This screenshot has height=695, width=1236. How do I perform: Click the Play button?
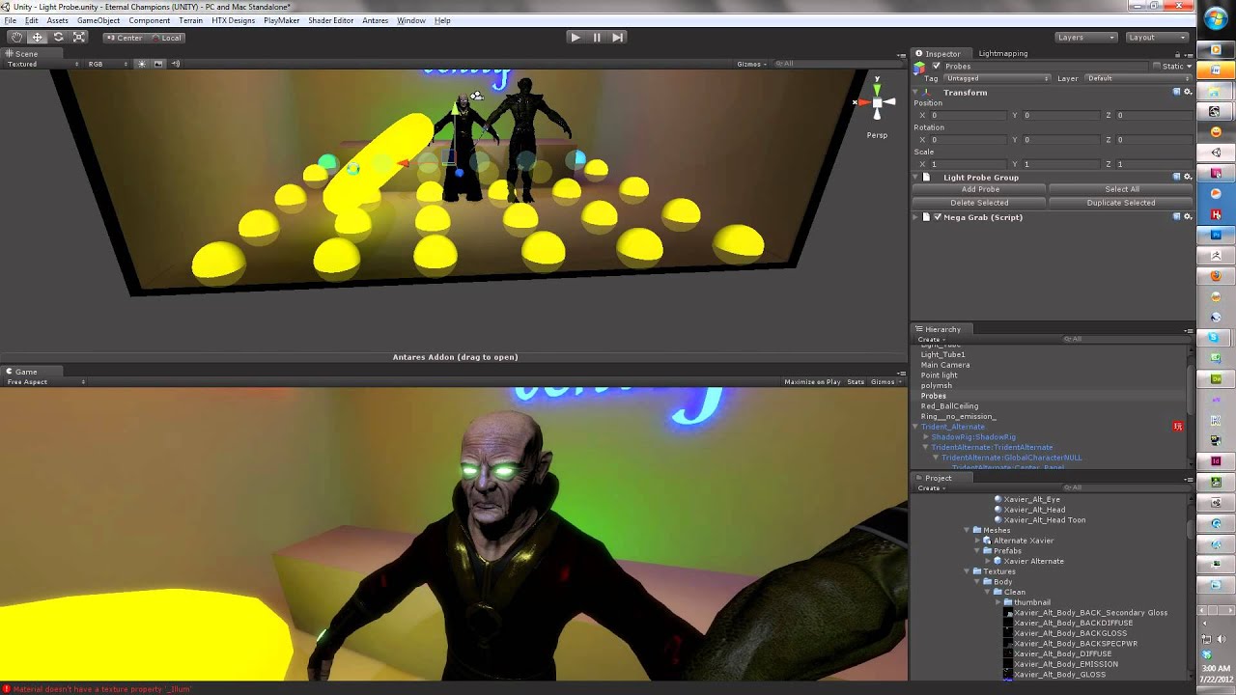[x=576, y=37]
